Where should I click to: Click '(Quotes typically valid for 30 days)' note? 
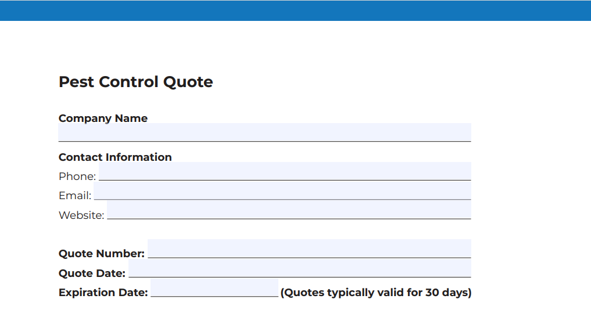pos(376,293)
